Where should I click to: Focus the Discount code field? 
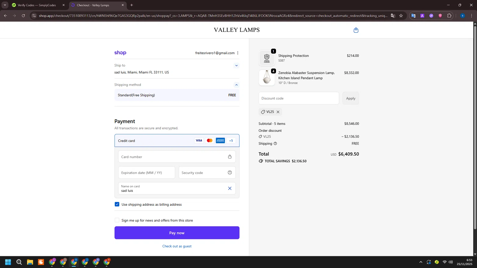point(299,98)
